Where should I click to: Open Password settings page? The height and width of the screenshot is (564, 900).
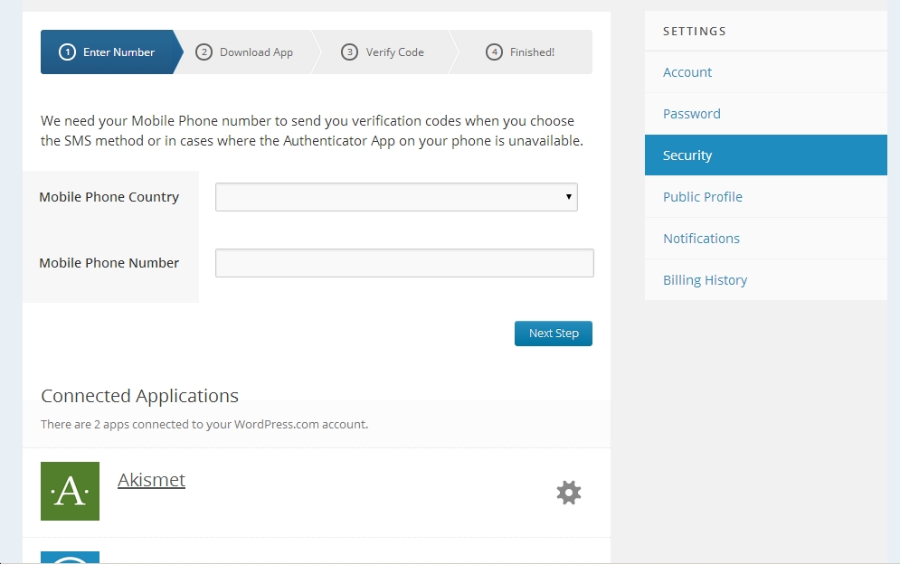[692, 114]
